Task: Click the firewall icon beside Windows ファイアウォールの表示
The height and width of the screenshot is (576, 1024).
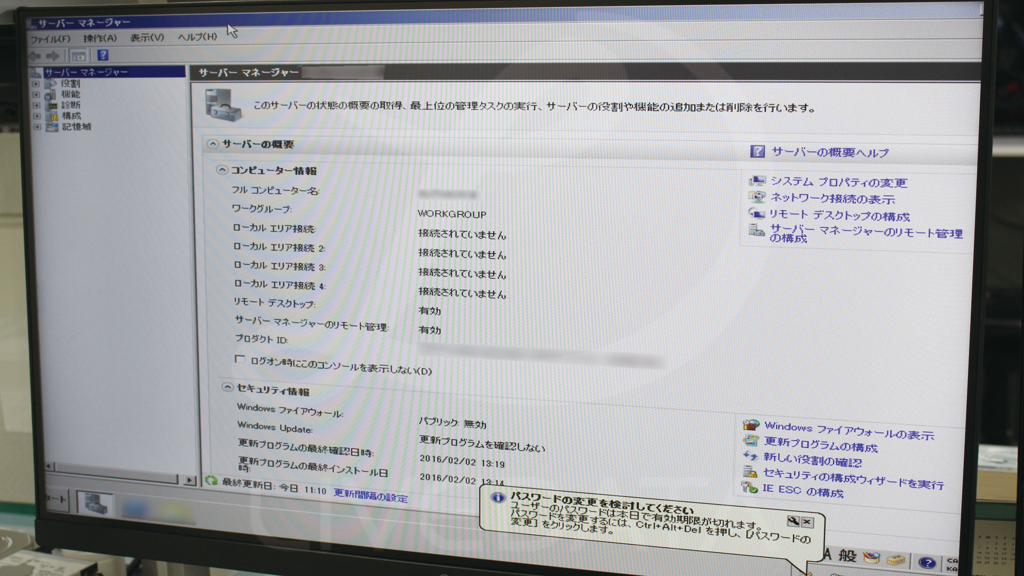Action: [x=751, y=425]
